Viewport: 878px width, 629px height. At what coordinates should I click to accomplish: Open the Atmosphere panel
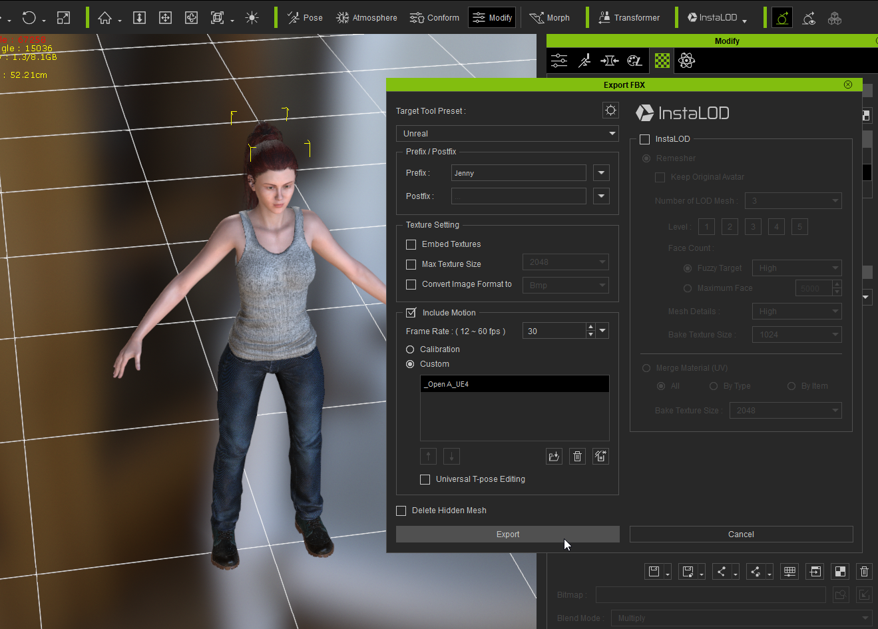(x=367, y=18)
